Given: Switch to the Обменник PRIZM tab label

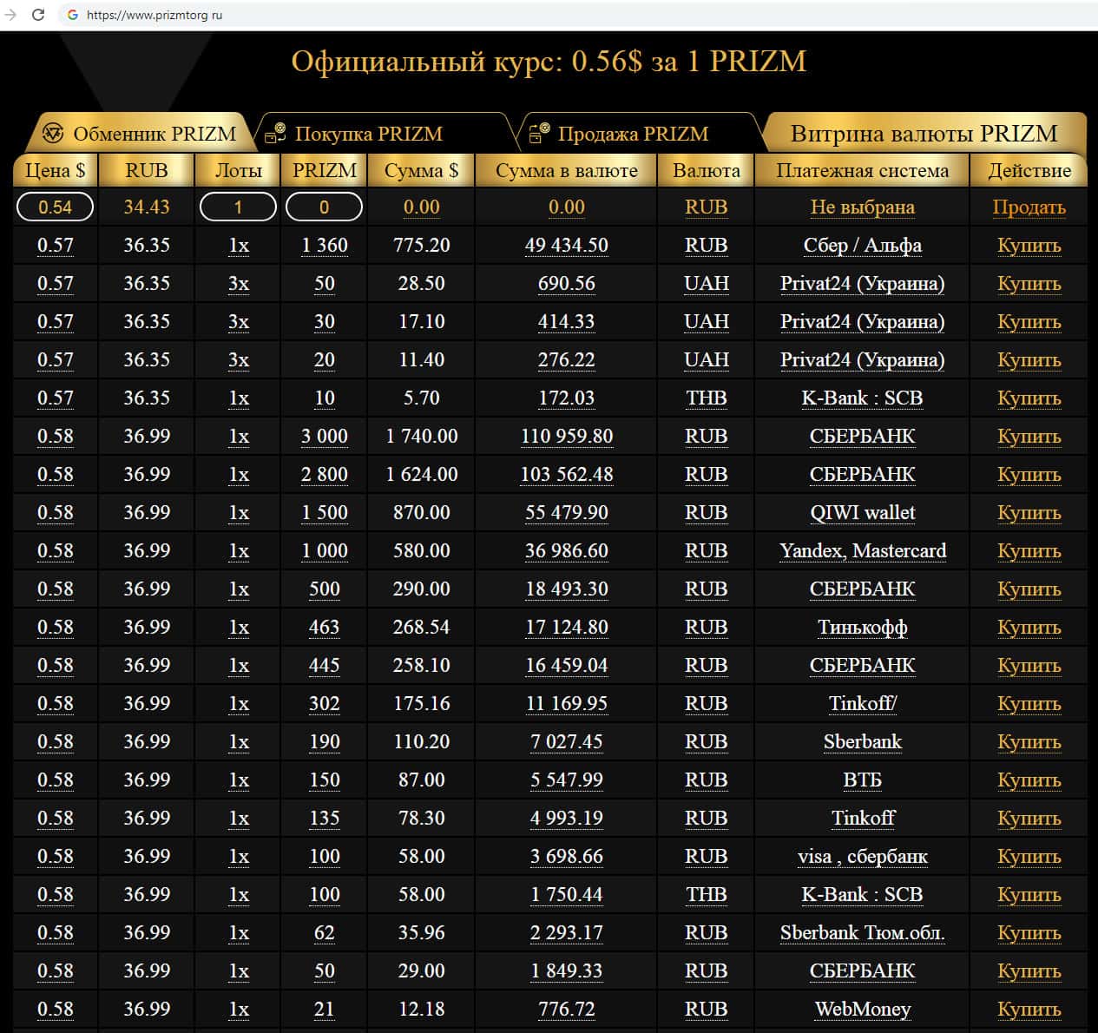Looking at the screenshot, I should pyautogui.click(x=155, y=134).
